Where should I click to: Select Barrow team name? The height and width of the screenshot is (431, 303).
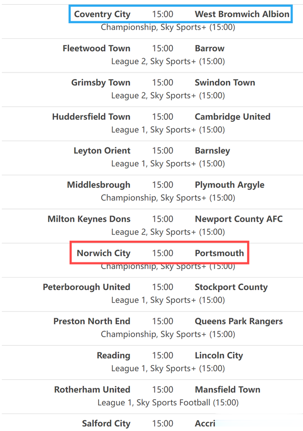point(210,48)
